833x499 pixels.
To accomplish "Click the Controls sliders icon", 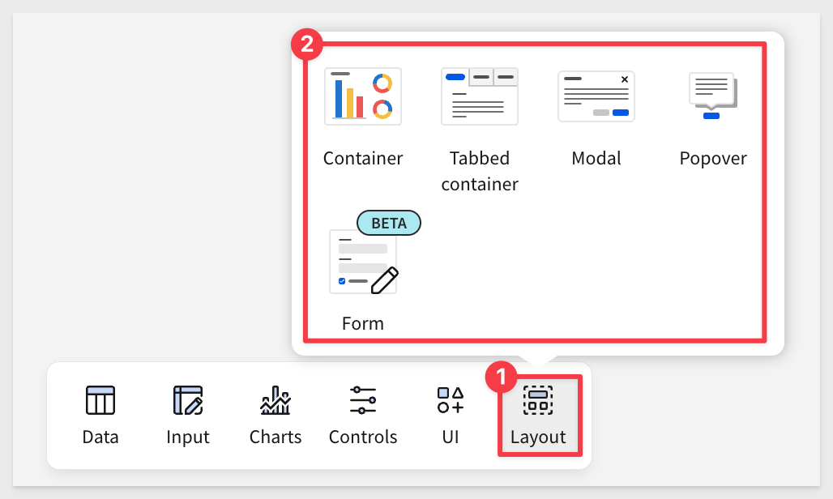I will pyautogui.click(x=363, y=400).
